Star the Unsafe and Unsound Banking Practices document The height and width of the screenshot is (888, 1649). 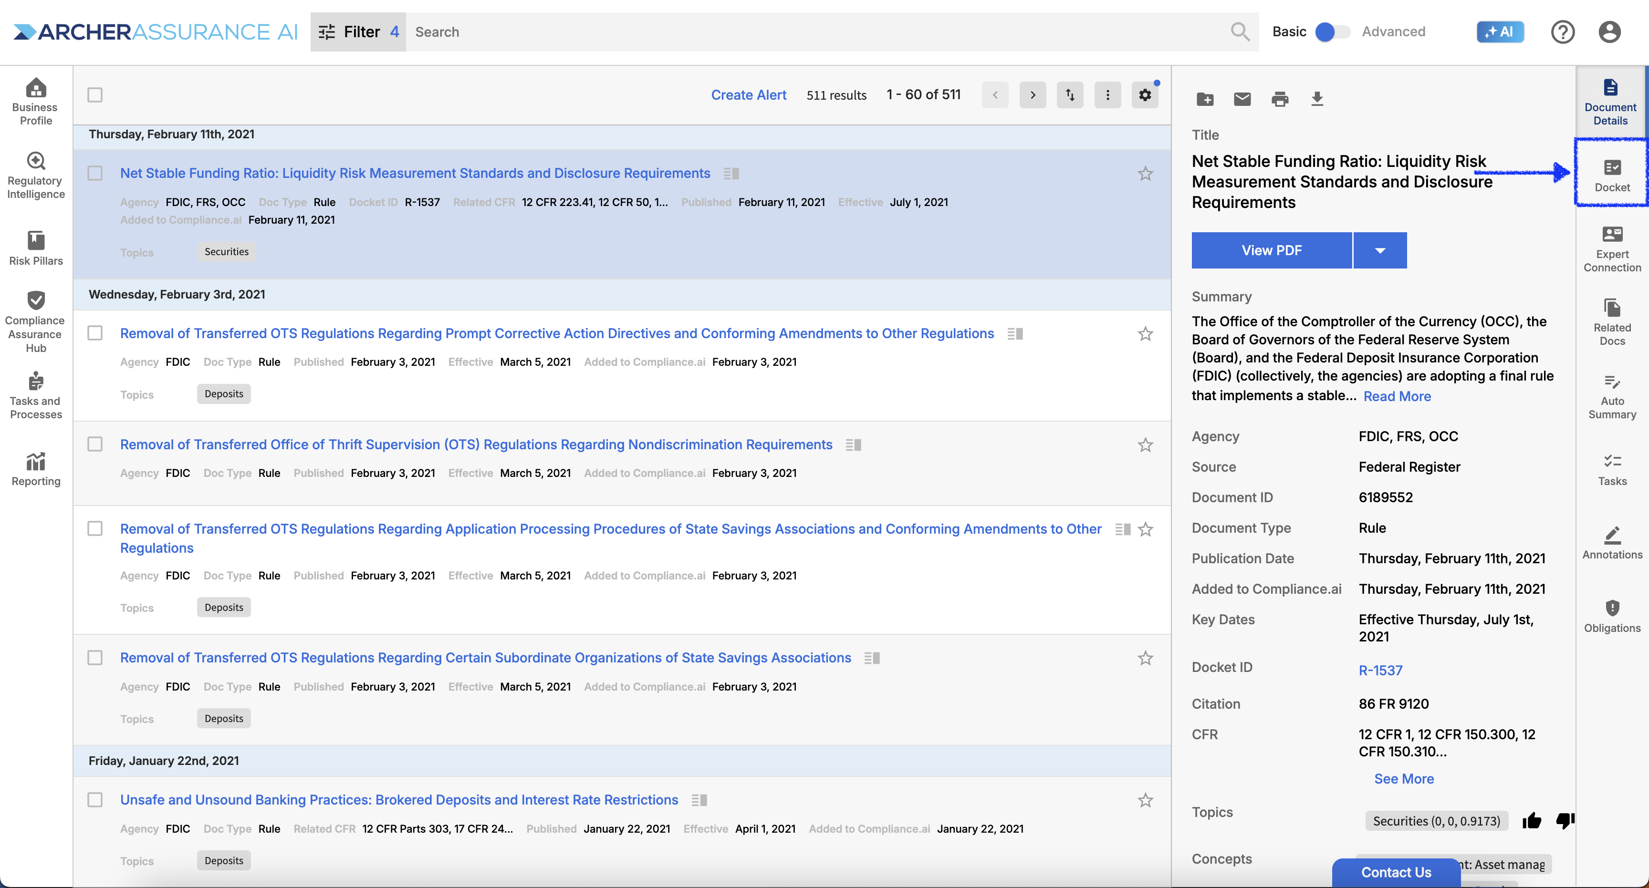pyautogui.click(x=1145, y=800)
